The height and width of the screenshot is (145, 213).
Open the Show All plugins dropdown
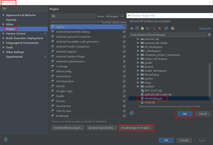(x=115, y=16)
